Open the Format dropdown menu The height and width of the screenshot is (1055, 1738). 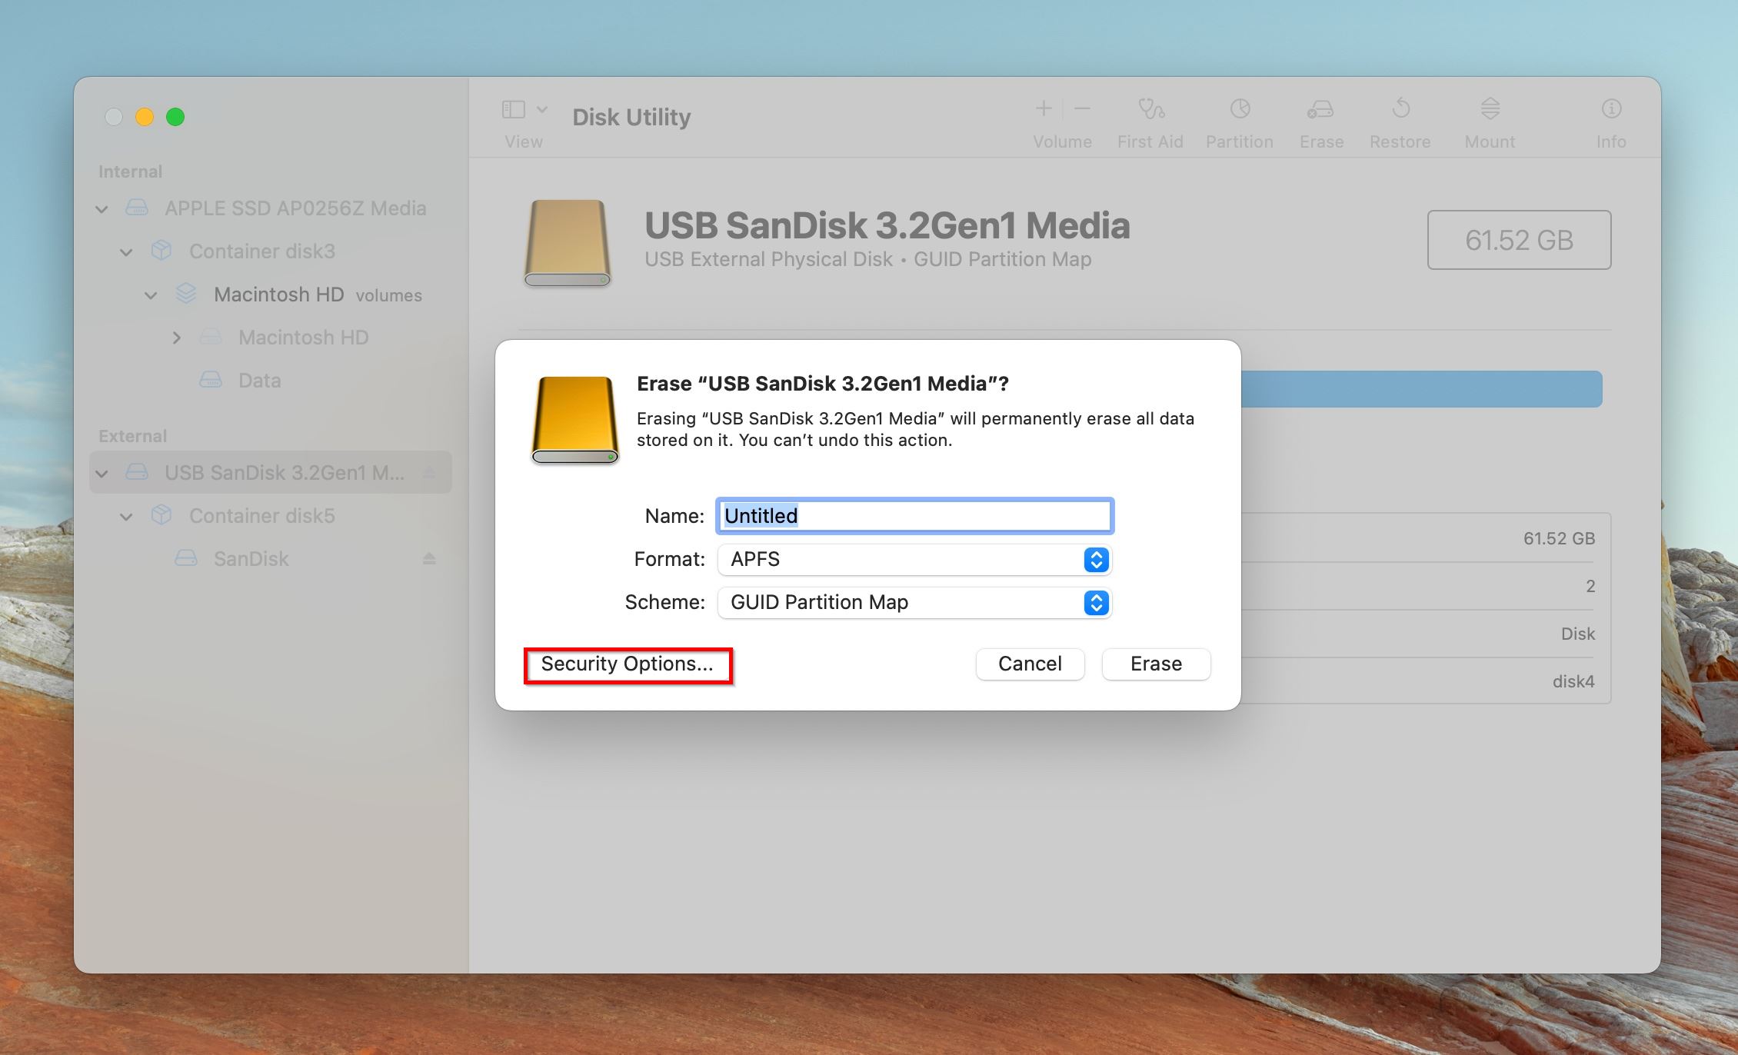click(x=912, y=558)
